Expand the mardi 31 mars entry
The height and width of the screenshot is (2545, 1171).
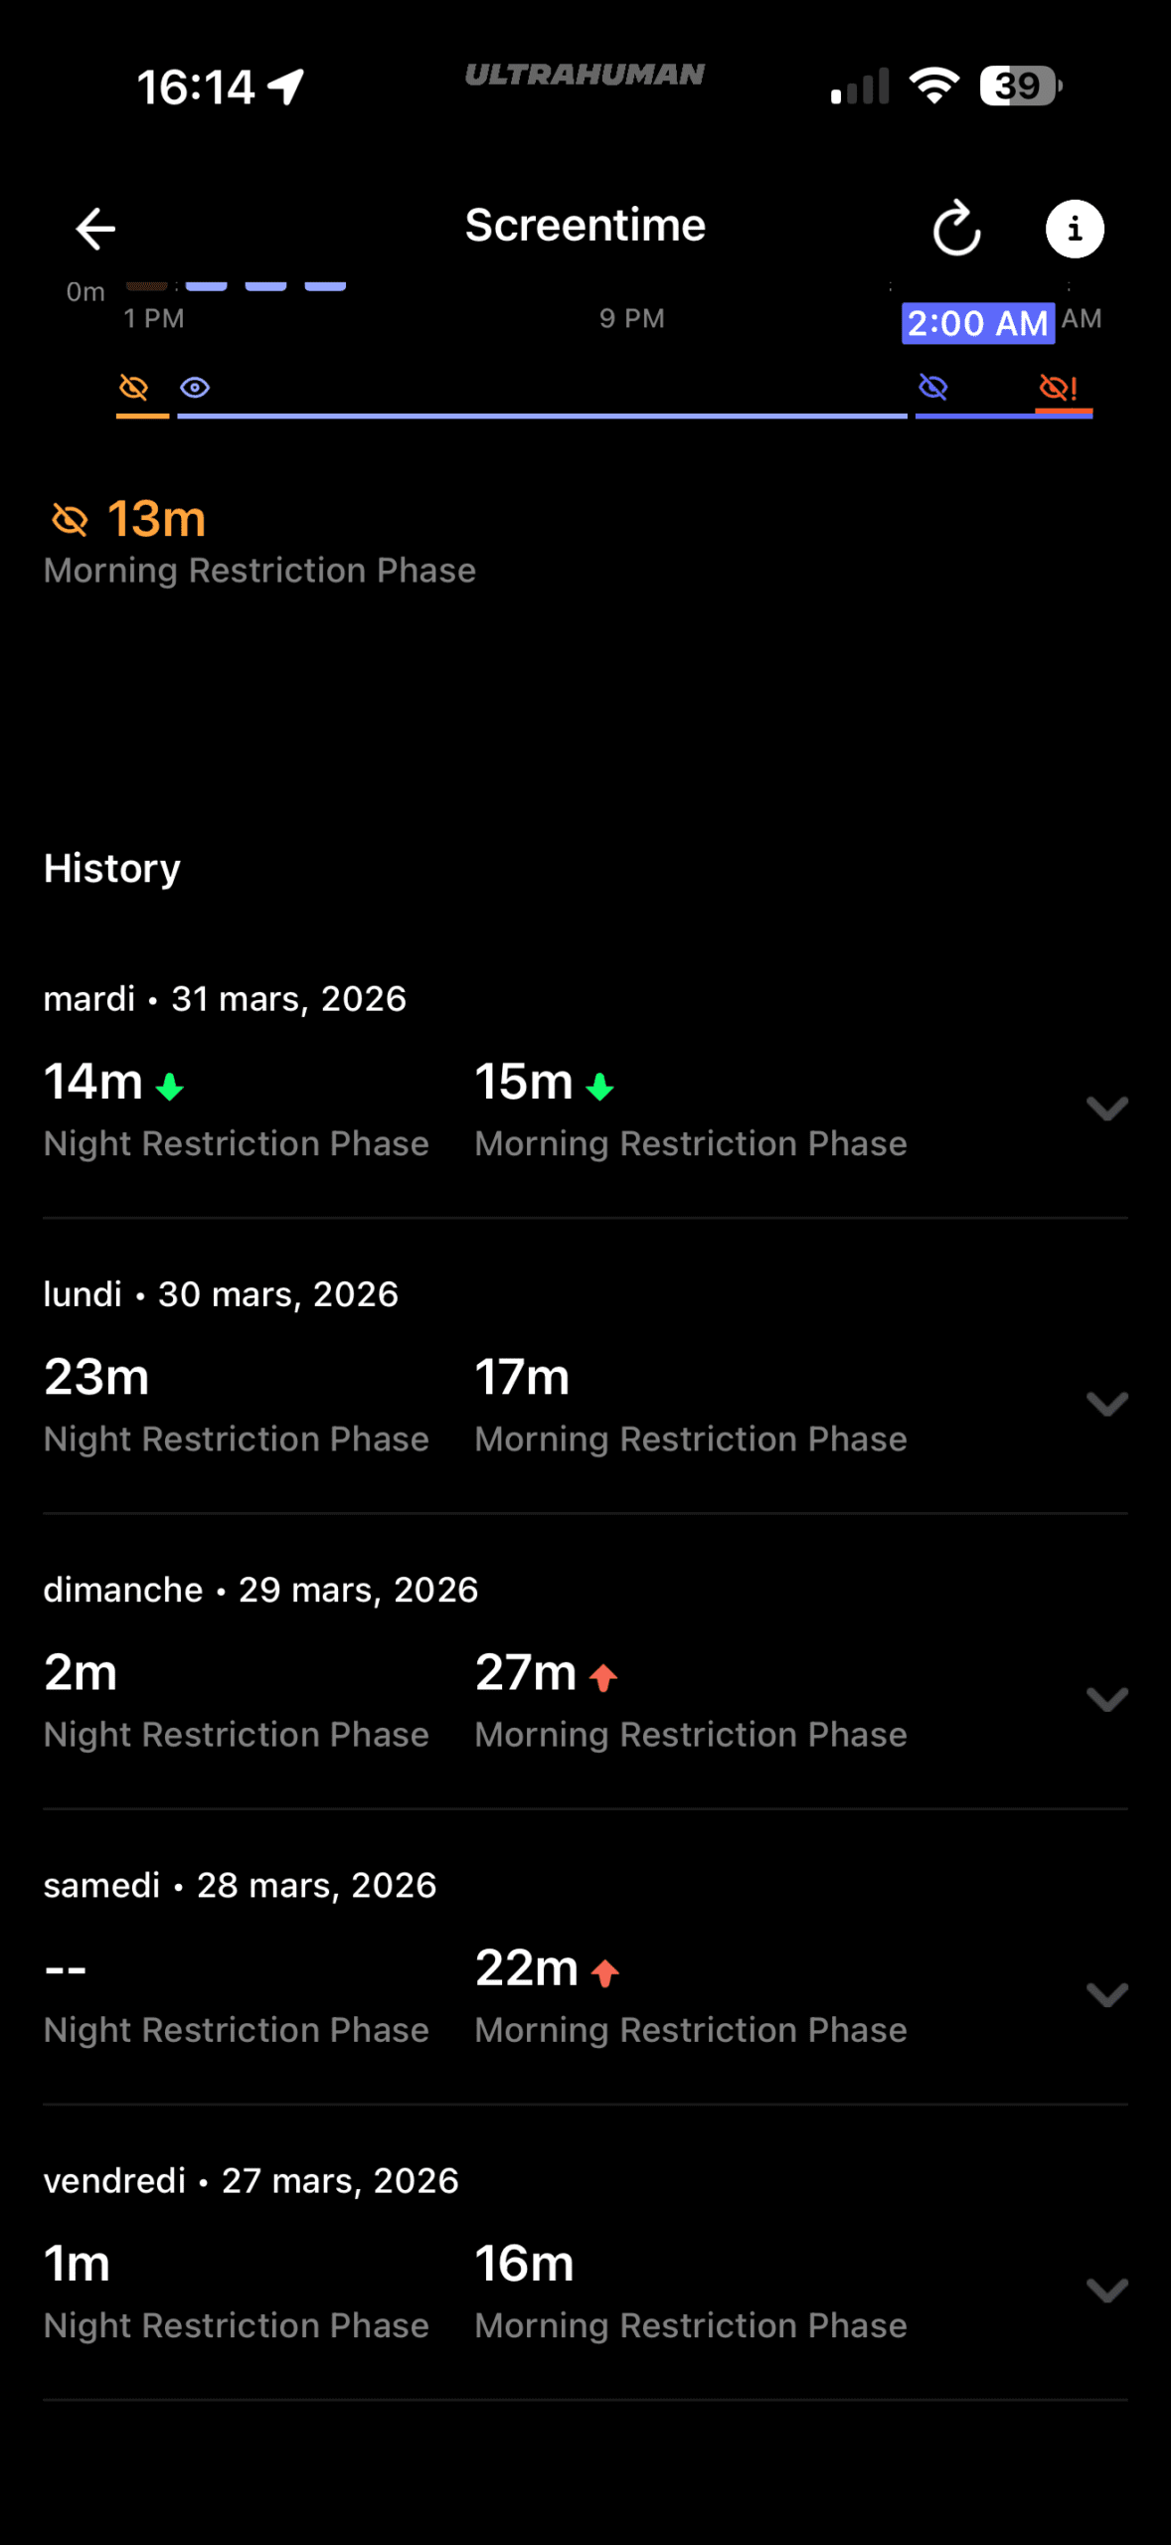(x=1106, y=1108)
